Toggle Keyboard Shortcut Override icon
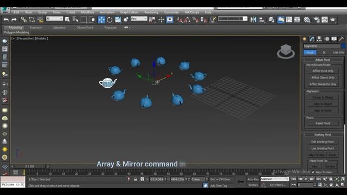The image size is (347, 195). coord(170,19)
